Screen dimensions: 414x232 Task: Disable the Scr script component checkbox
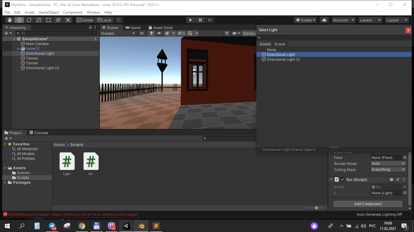coord(343,180)
